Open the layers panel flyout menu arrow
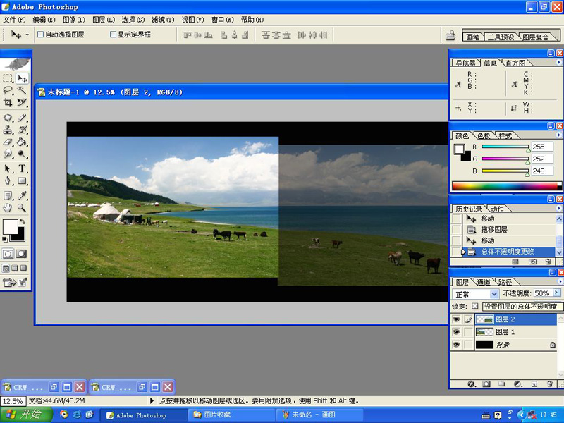This screenshot has width=564, height=423. 560,281
